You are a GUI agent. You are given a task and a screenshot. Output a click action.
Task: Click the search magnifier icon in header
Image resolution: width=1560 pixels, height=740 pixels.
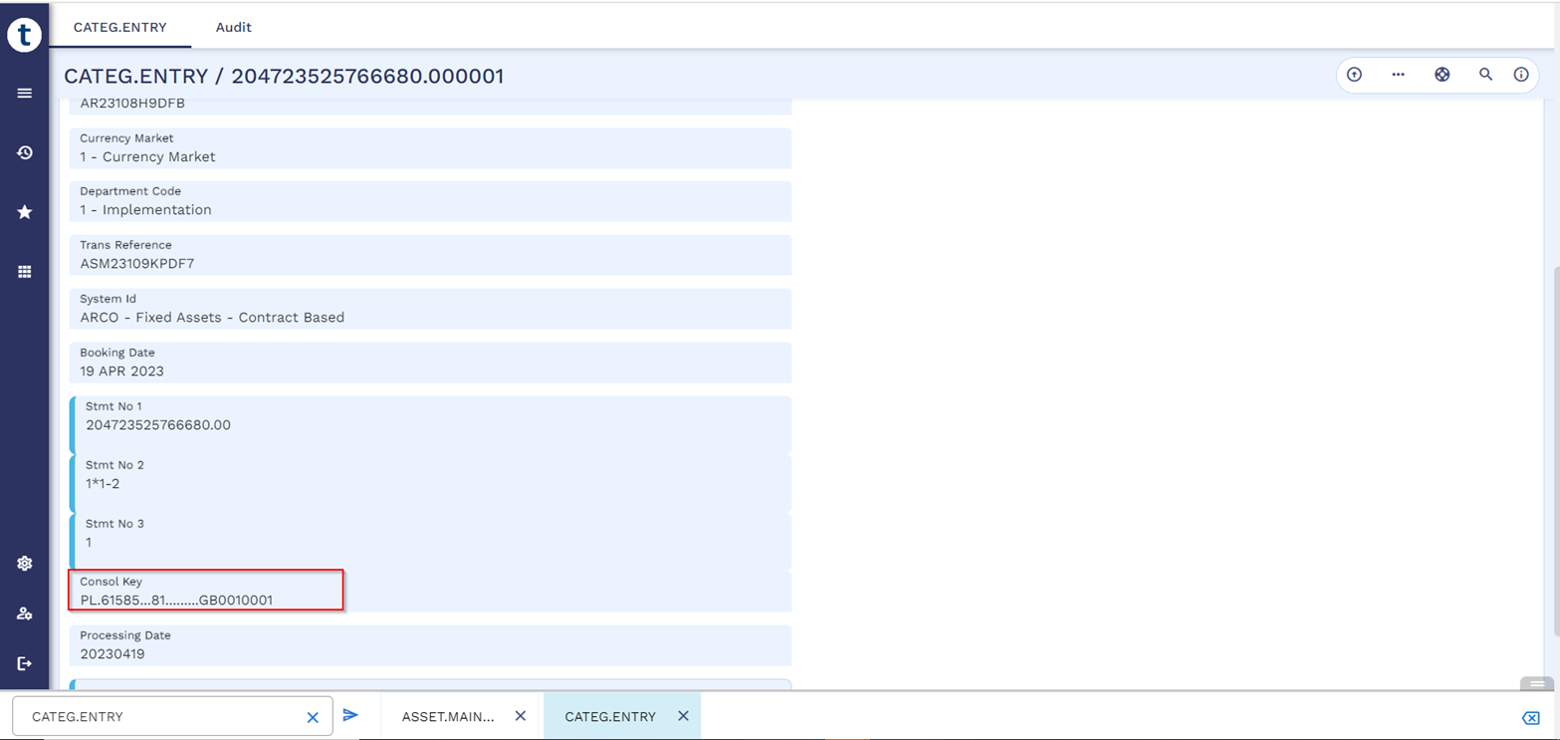(x=1485, y=75)
